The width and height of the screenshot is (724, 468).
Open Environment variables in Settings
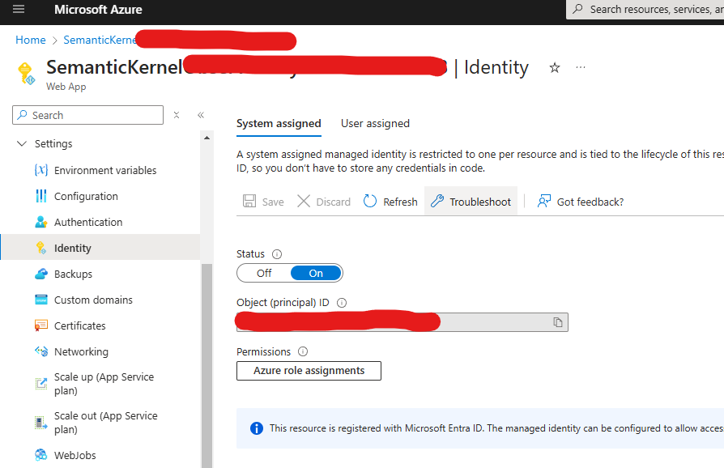pos(105,170)
